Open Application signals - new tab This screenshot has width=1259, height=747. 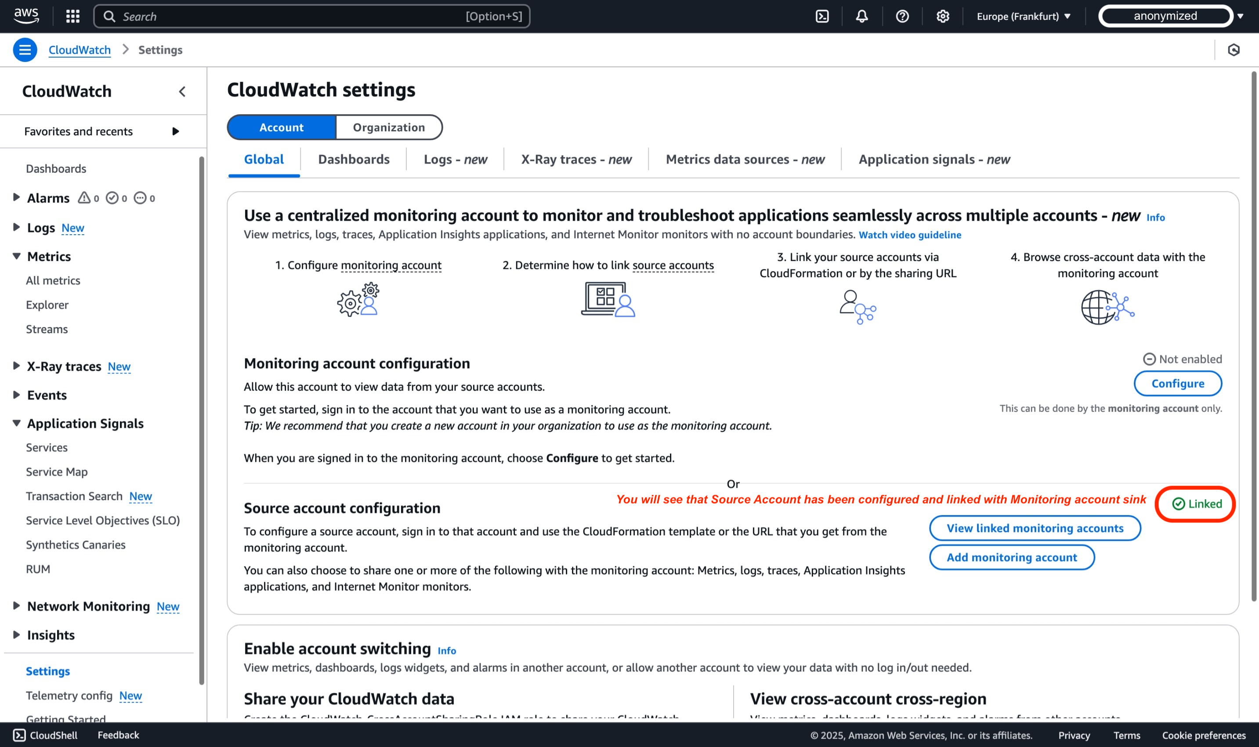934,160
